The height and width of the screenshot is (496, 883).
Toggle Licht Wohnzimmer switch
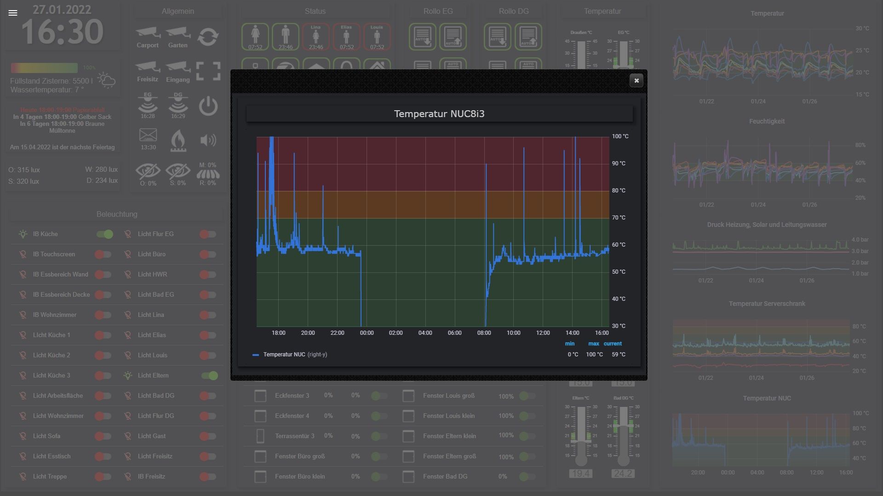tap(103, 416)
